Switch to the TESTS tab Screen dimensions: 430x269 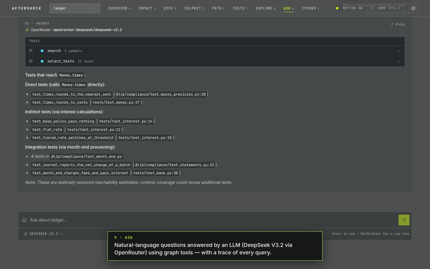240,8
